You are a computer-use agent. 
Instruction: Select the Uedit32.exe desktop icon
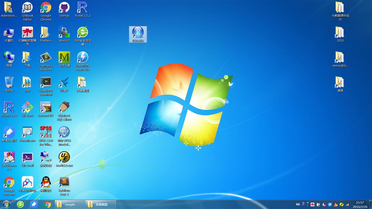64,159
